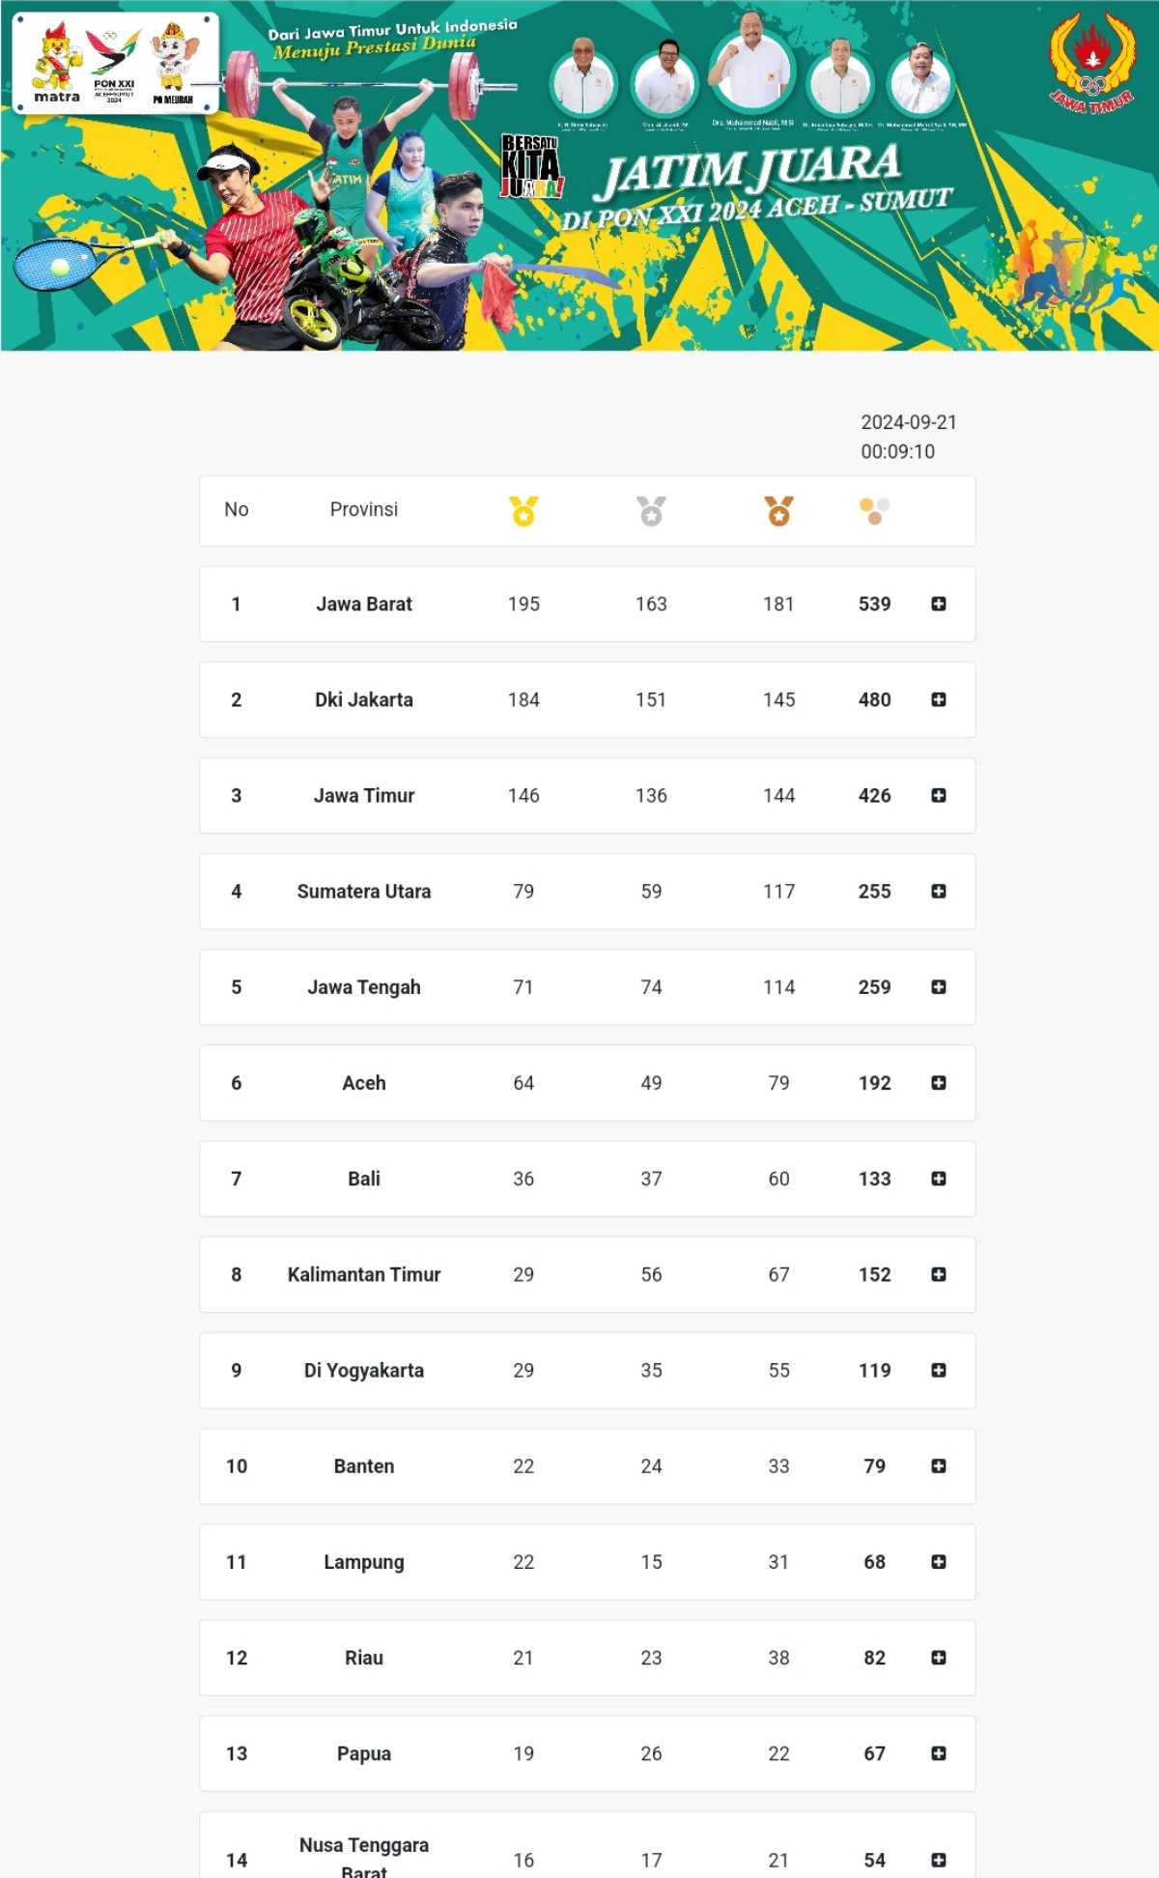This screenshot has width=1159, height=1878.
Task: Click the Jawa Tengah province name
Action: click(x=364, y=987)
